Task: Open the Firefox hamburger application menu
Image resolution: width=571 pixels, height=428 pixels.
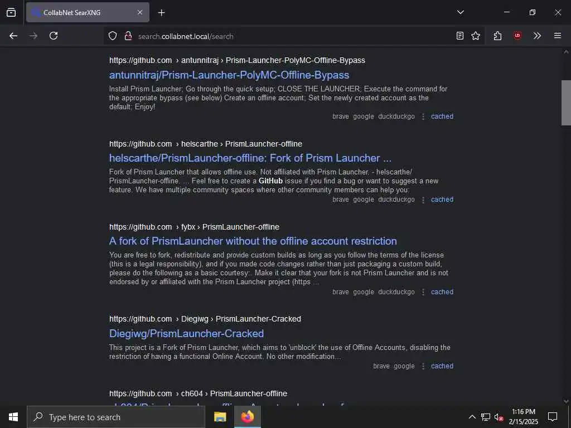Action: (557, 36)
